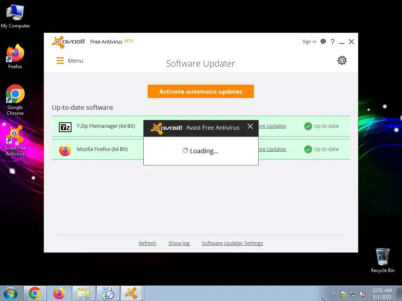Click the 'Software Updater' title
Image resolution: width=402 pixels, height=301 pixels.
201,63
